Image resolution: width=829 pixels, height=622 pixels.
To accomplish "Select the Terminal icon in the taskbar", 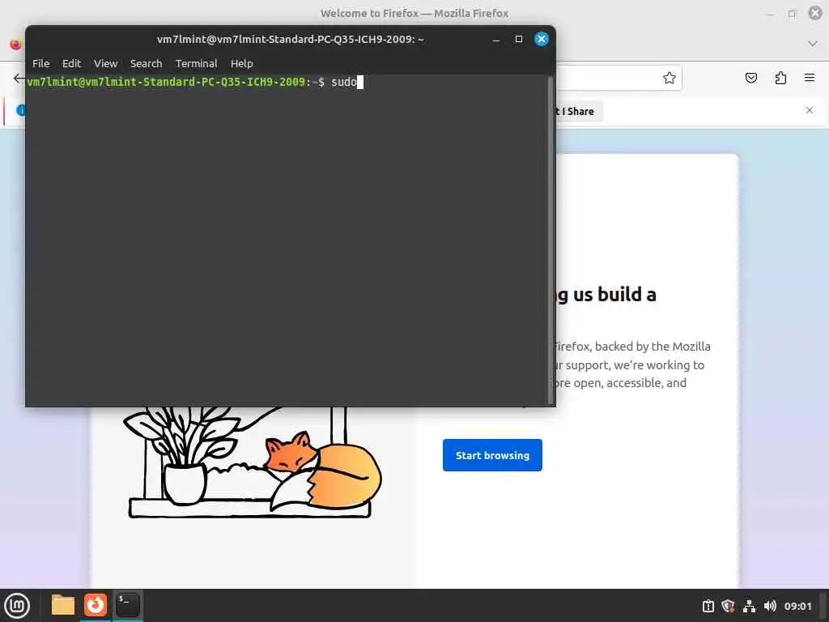I will click(127, 605).
